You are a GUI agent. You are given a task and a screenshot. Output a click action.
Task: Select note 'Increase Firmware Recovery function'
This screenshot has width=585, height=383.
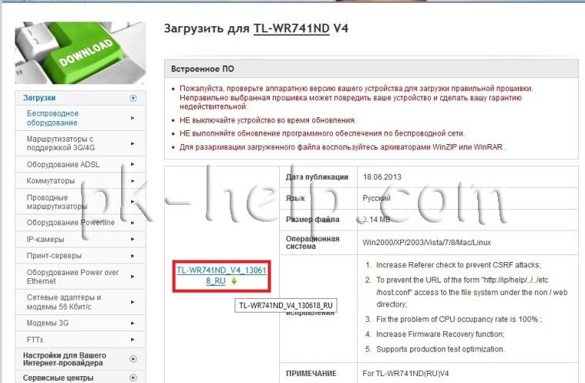440,334
